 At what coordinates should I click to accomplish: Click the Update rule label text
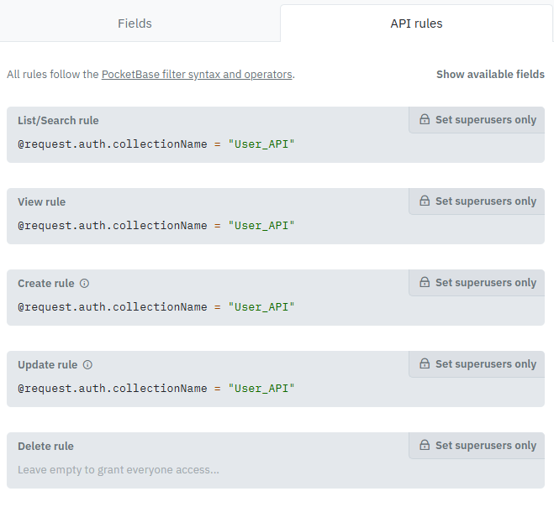point(47,365)
